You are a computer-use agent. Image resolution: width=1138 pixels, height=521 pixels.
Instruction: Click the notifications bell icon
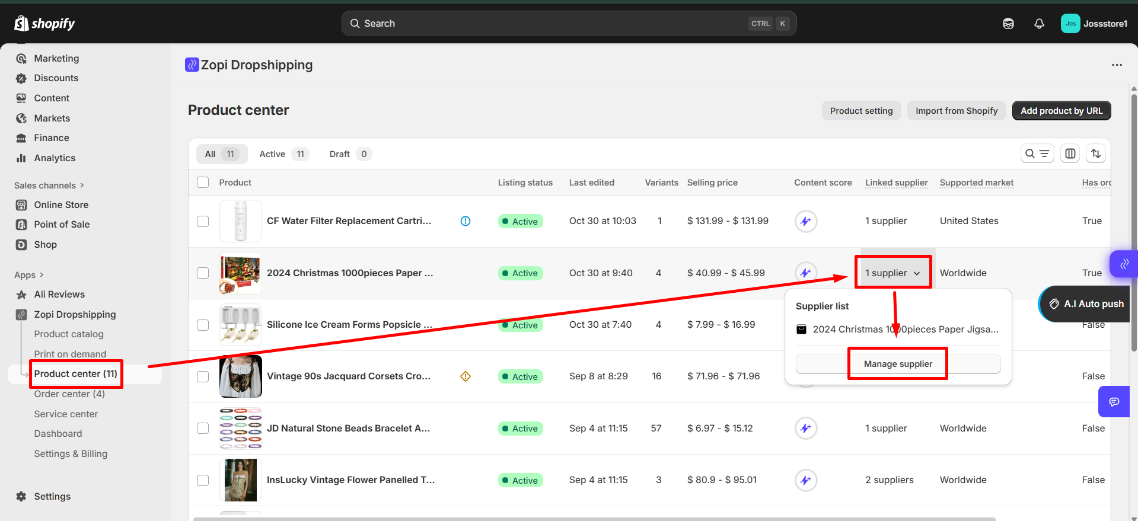tap(1039, 24)
